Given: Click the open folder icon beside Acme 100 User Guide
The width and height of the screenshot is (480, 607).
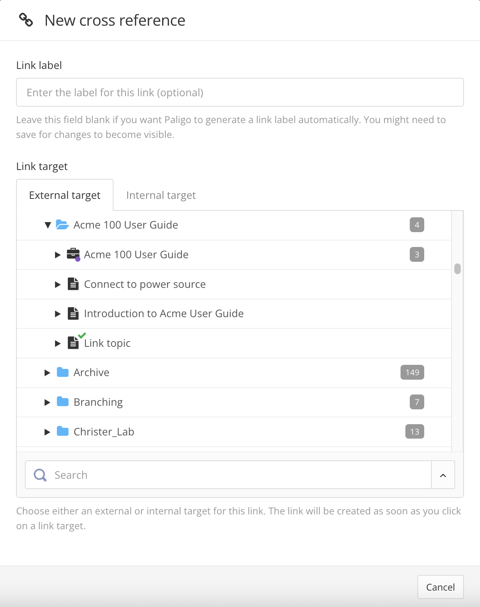Looking at the screenshot, I should [x=63, y=225].
